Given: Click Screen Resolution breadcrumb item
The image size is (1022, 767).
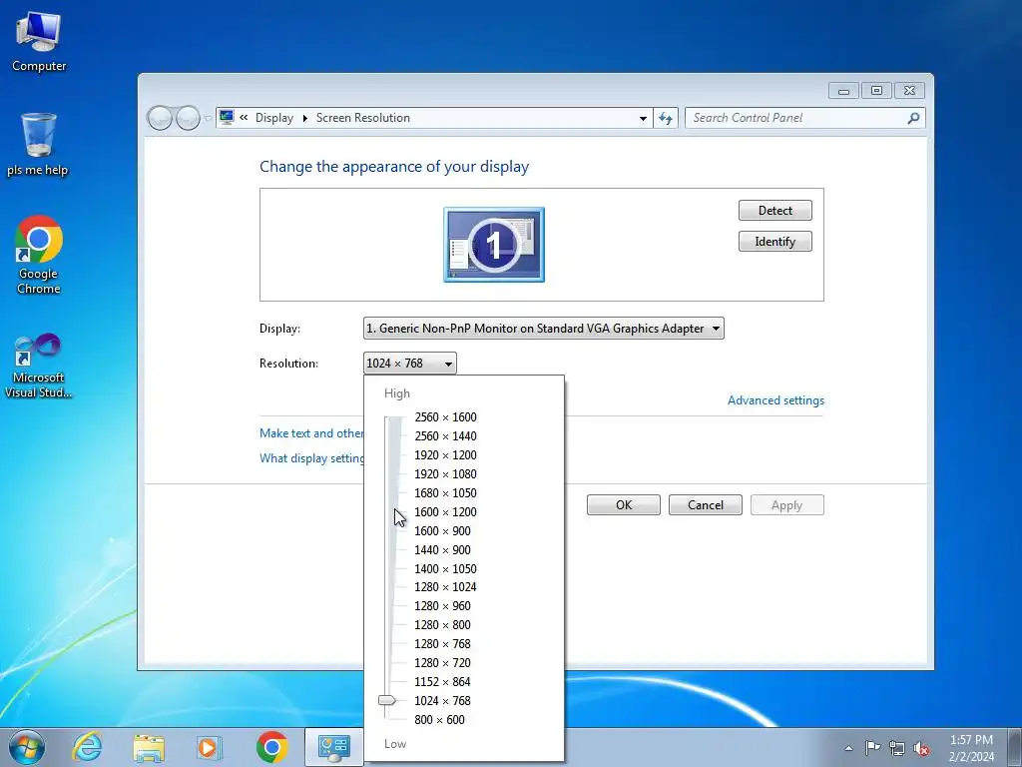Looking at the screenshot, I should click(363, 118).
